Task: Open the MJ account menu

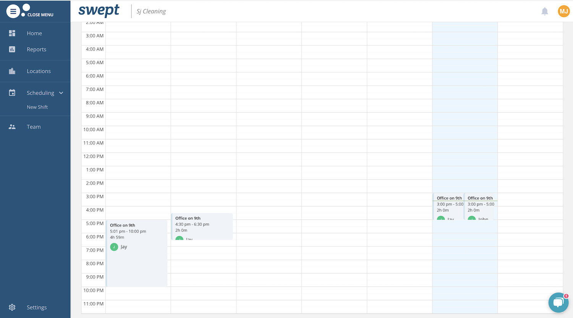Action: point(564,11)
